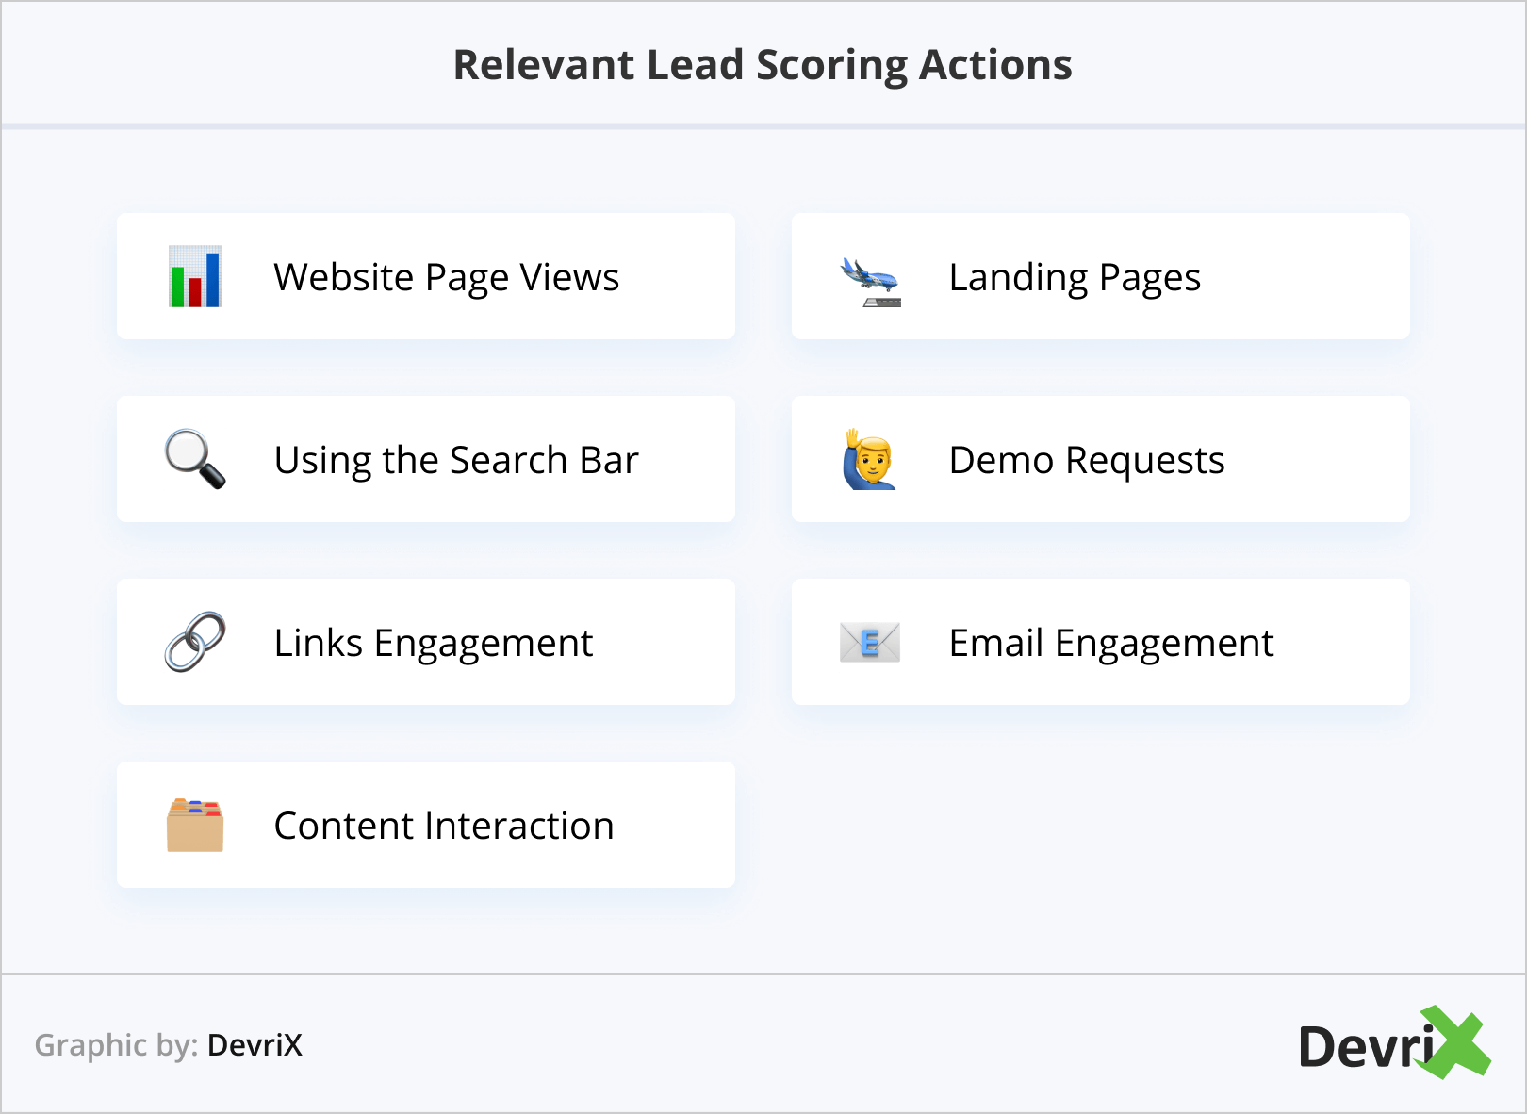Screen dimensions: 1527x1114
Task: Click the Relevant Lead Scoring Actions title
Action: [x=763, y=65]
